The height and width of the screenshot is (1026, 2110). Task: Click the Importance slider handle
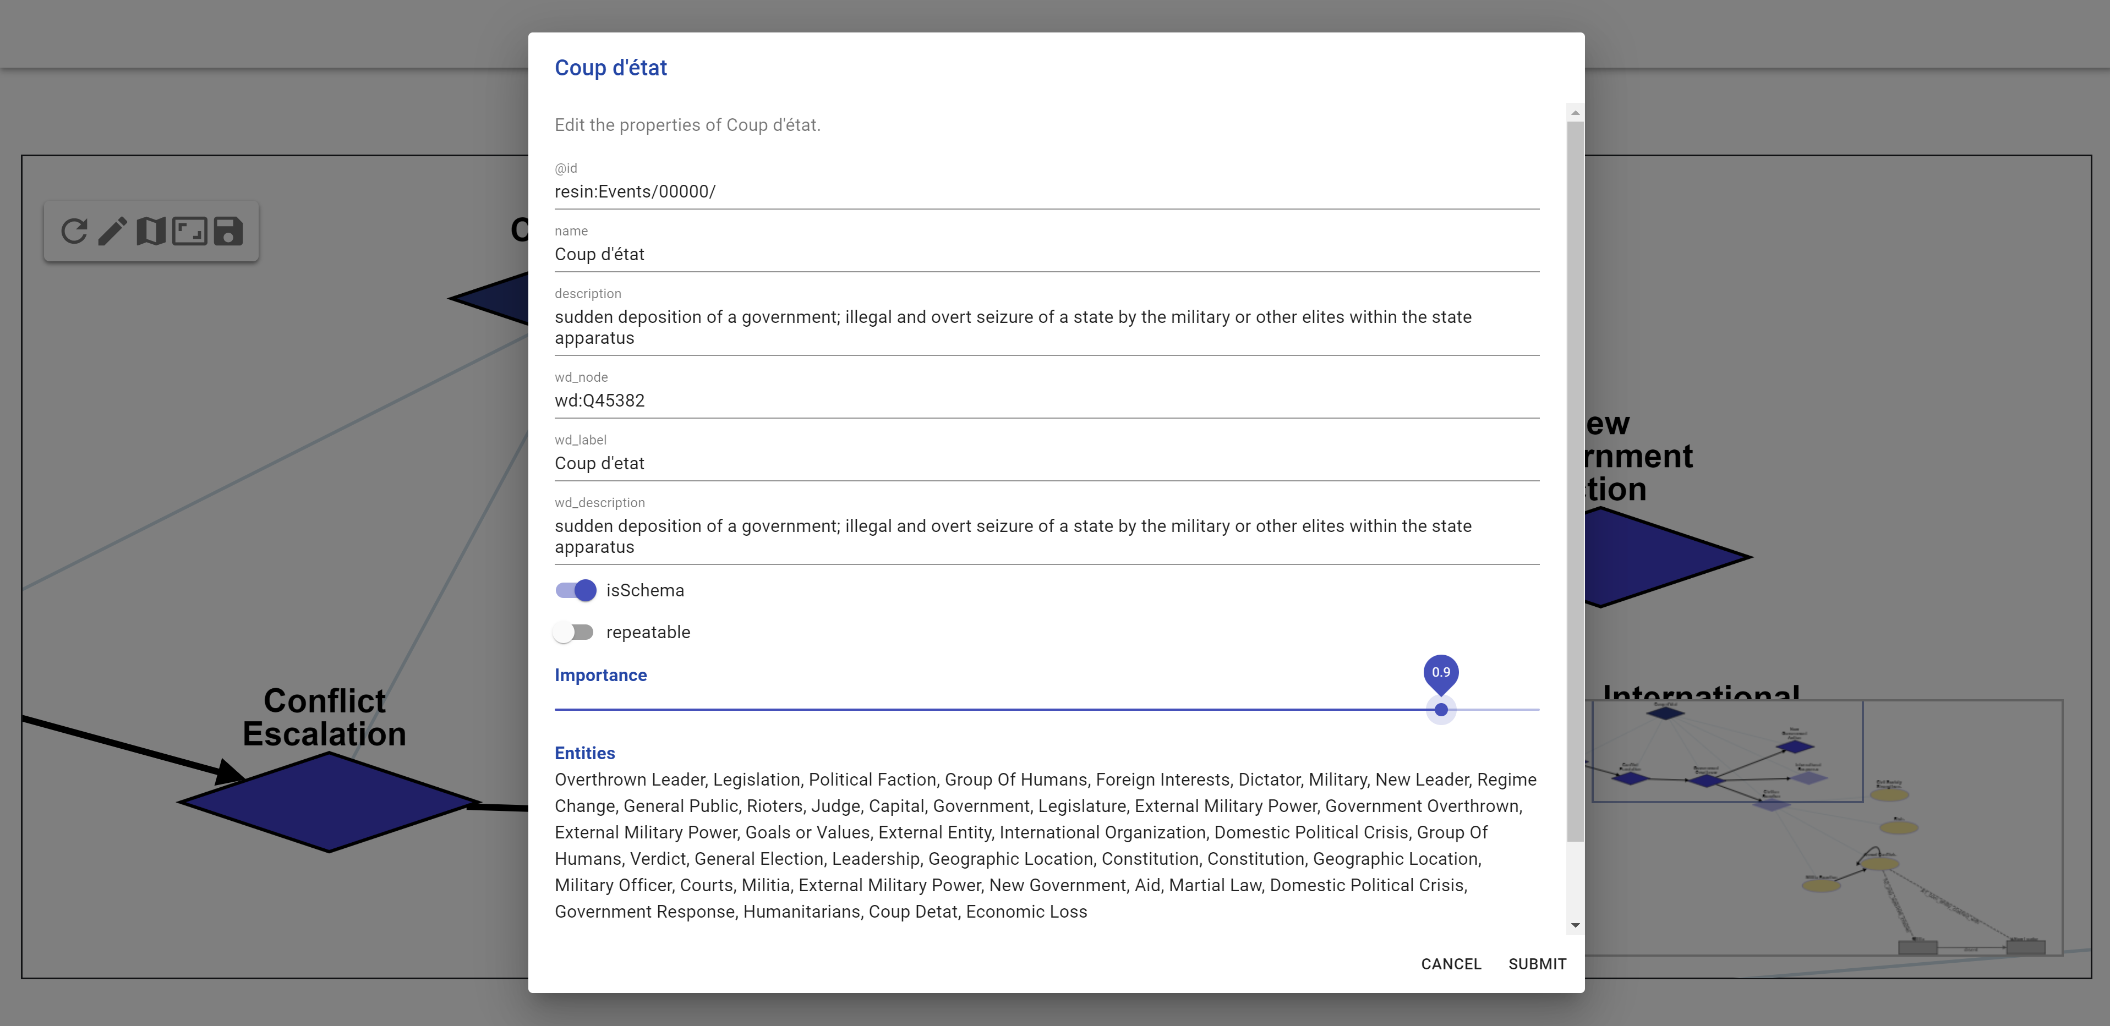tap(1440, 710)
